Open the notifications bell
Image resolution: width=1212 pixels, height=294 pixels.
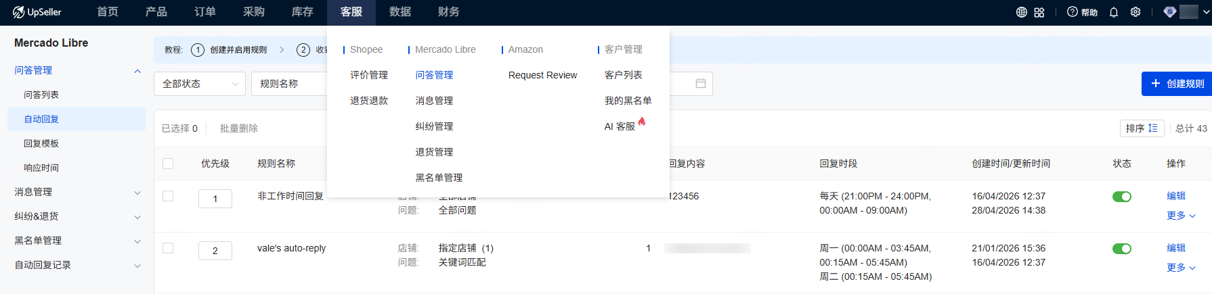pos(1114,12)
